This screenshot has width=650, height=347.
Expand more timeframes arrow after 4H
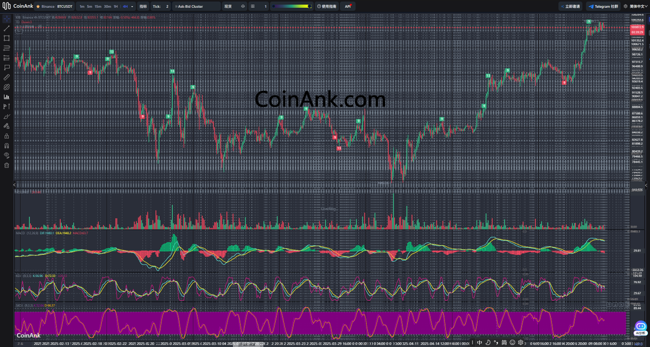132,7
